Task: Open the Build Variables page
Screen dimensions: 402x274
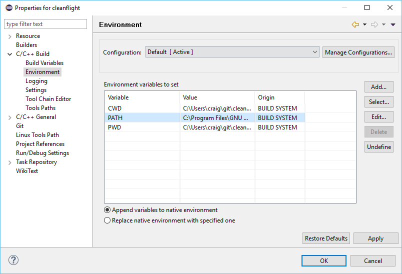Action: [44, 63]
